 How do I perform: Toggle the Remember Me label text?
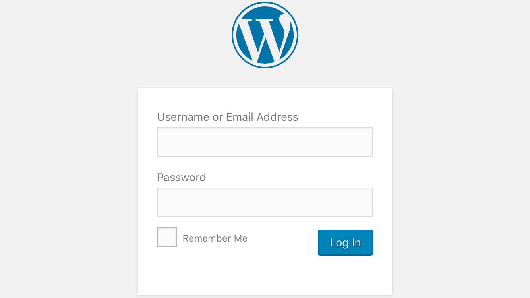pyautogui.click(x=215, y=238)
